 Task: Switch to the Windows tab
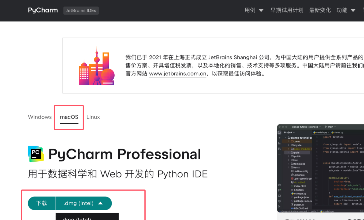40,117
